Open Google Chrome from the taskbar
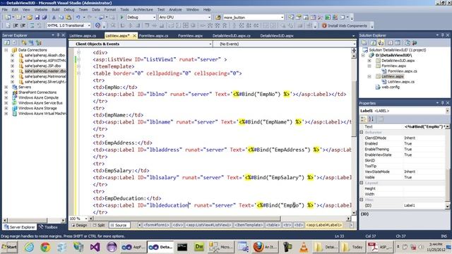The width and height of the screenshot is (452, 254). [x=45, y=247]
